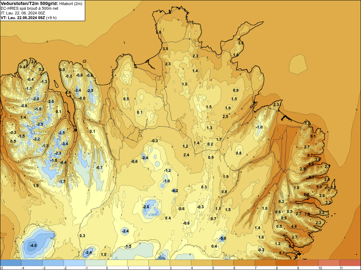The image size is (361, 270).
Task: Click the initial time 'IT: Lau. 22. 06. 2024 00Z'
Action: click(x=23, y=13)
